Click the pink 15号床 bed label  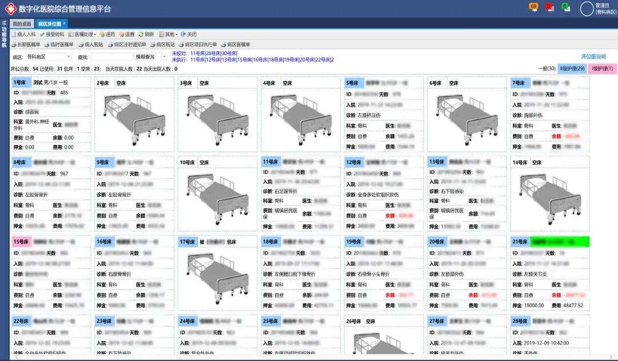(x=21, y=241)
